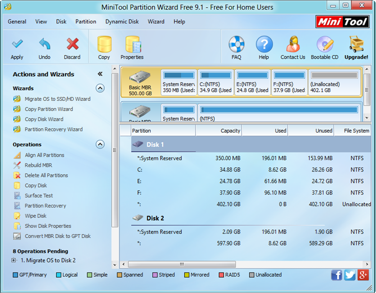Select the 597.90 GB NTFS partition row

(x=251, y=243)
